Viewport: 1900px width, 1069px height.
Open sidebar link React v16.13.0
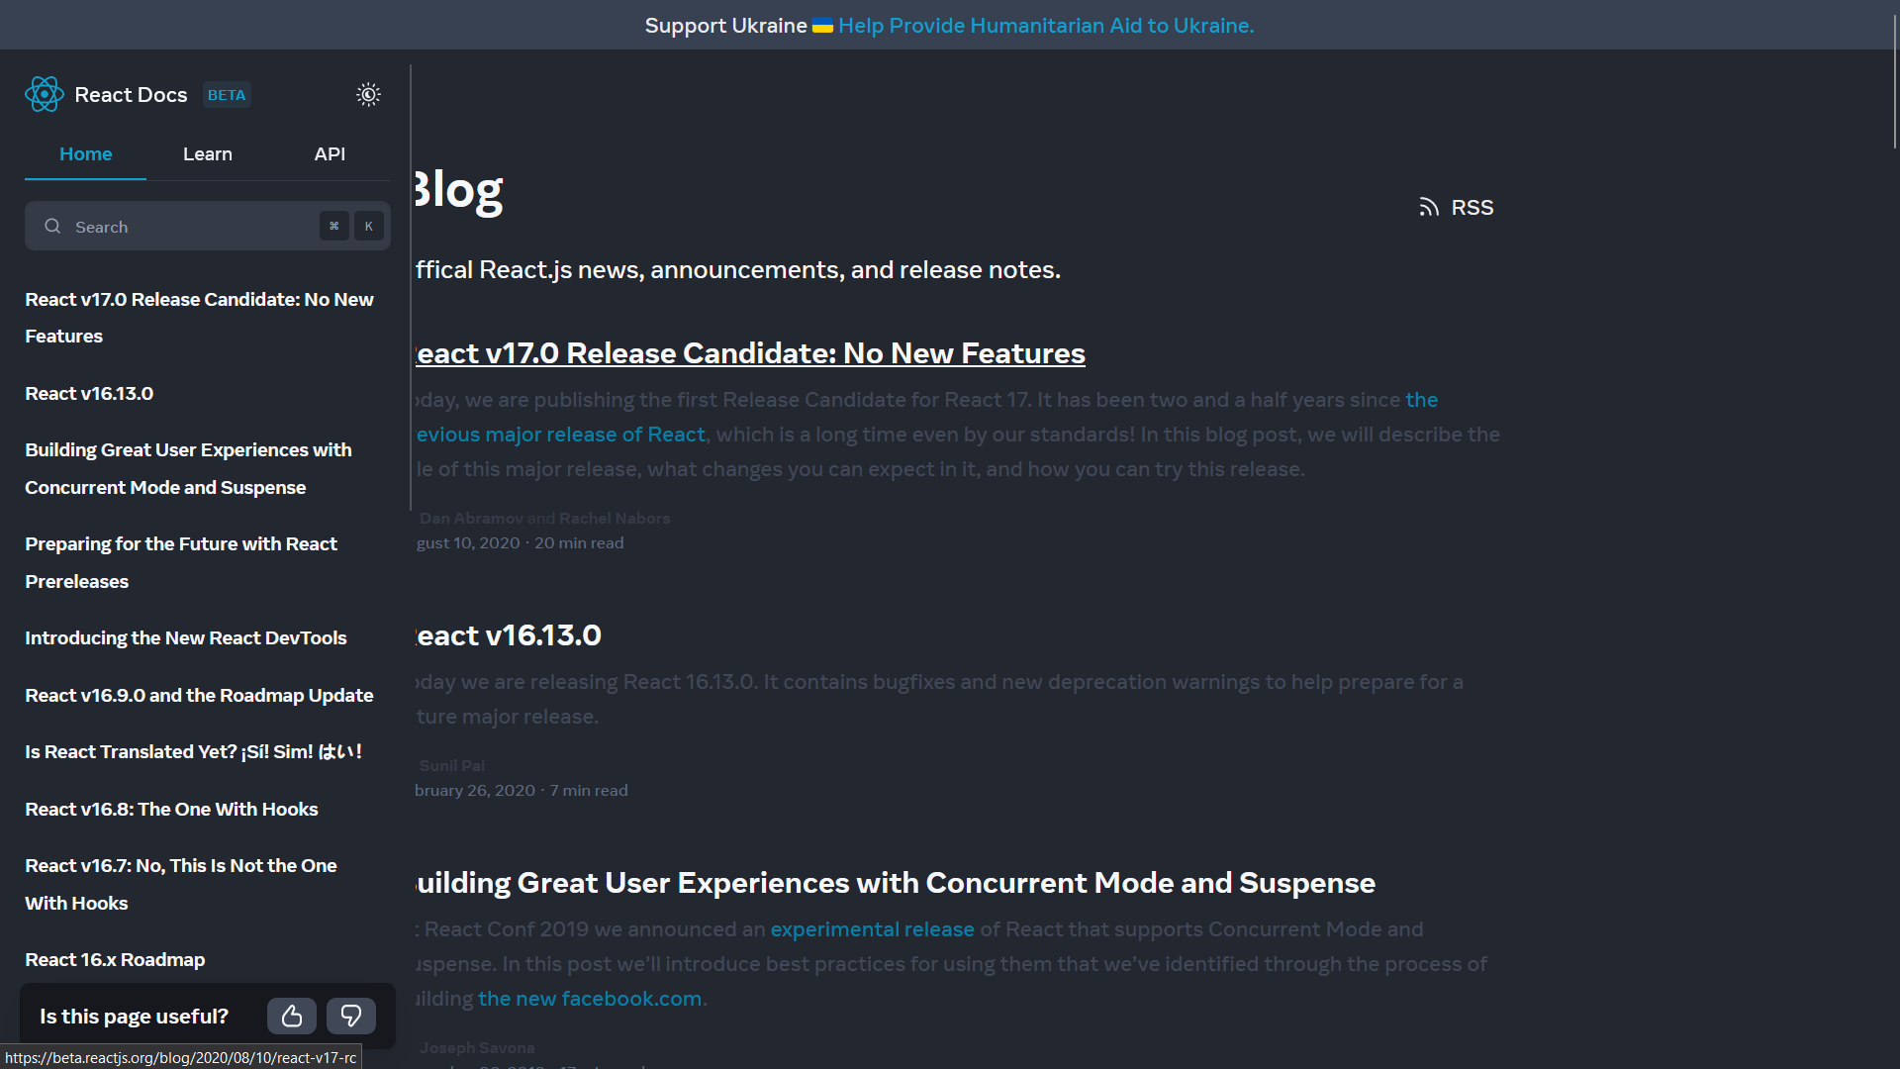click(89, 393)
